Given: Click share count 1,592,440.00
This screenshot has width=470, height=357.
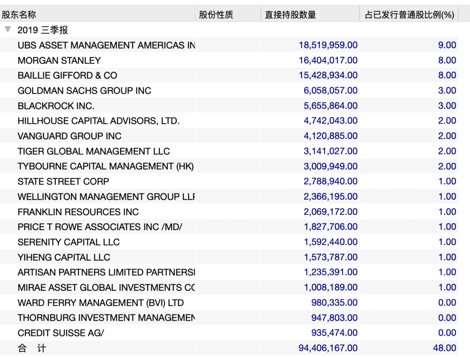Looking at the screenshot, I should click(331, 241).
